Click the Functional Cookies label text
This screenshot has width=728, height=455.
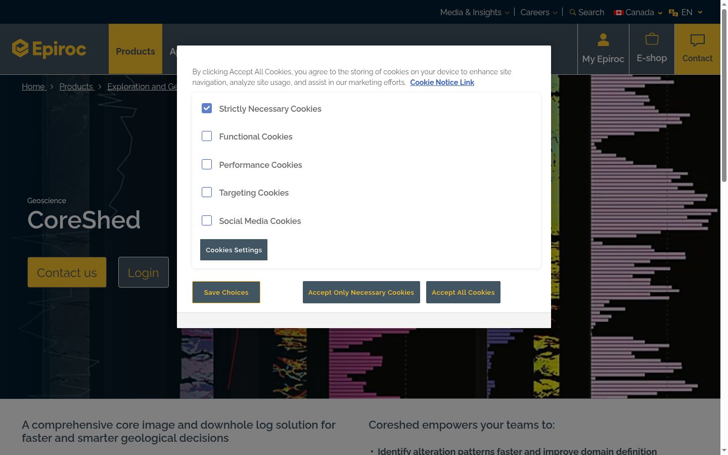click(256, 136)
